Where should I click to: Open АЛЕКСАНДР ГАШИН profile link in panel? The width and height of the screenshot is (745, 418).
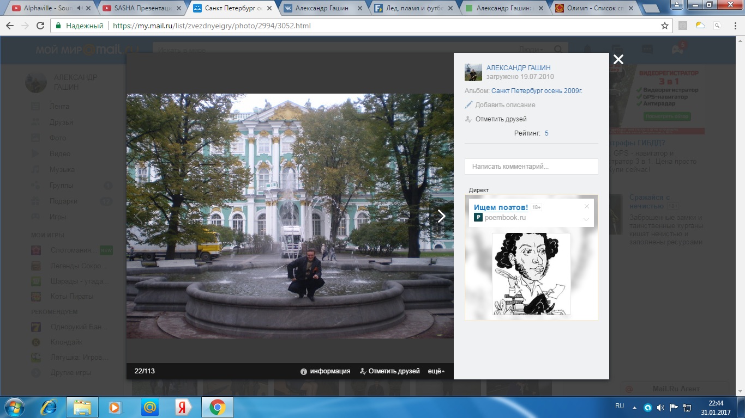pyautogui.click(x=518, y=68)
